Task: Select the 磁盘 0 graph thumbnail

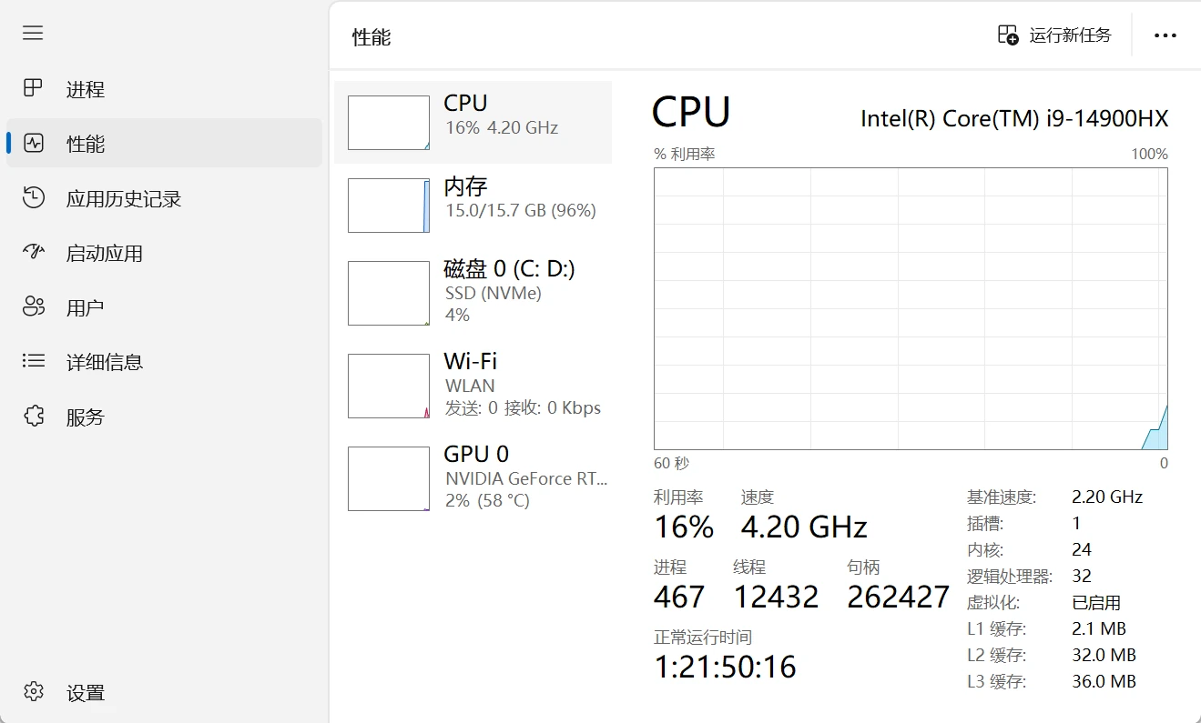Action: [x=389, y=293]
